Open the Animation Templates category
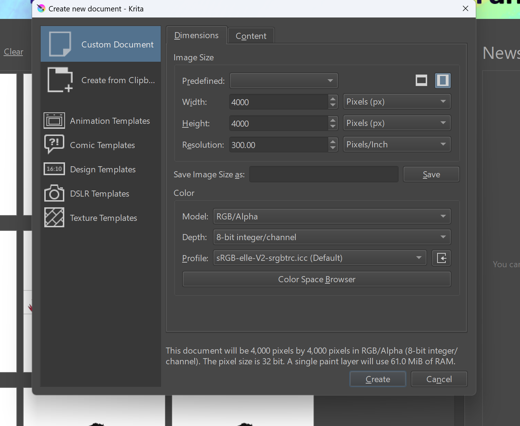 pos(110,121)
